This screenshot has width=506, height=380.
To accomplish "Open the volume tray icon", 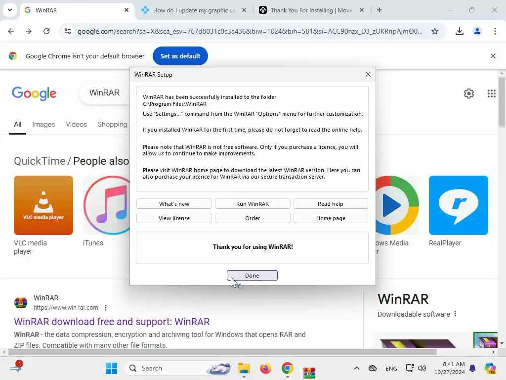I will point(422,368).
